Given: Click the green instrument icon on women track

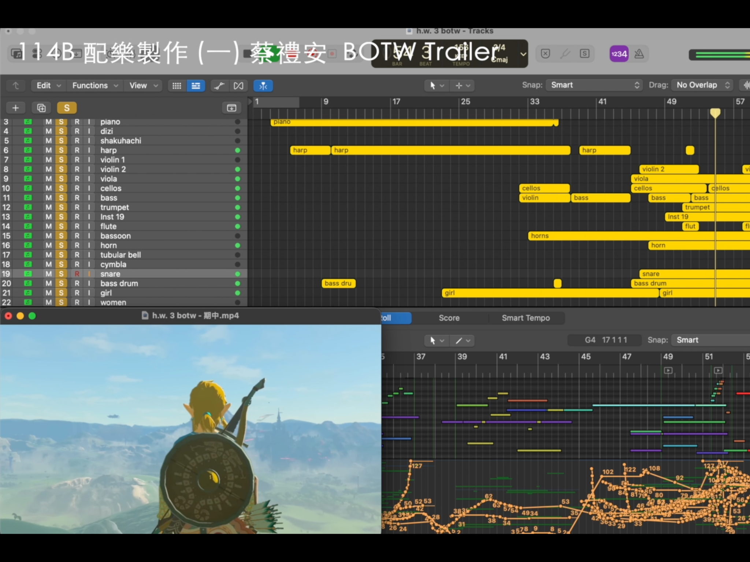Looking at the screenshot, I should (28, 302).
